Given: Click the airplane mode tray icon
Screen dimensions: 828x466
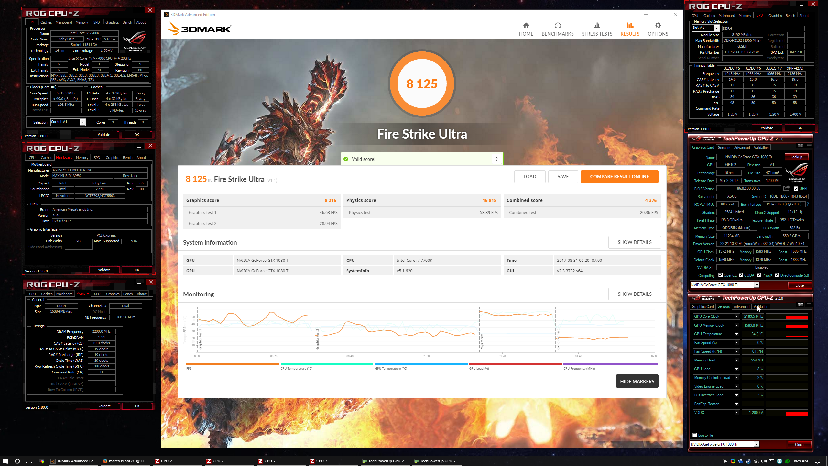Looking at the screenshot, I should (x=725, y=461).
